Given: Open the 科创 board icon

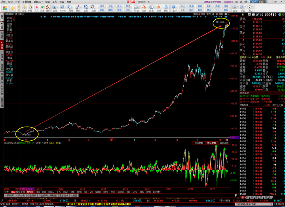Looking at the screenshot, I should click(136, 8).
